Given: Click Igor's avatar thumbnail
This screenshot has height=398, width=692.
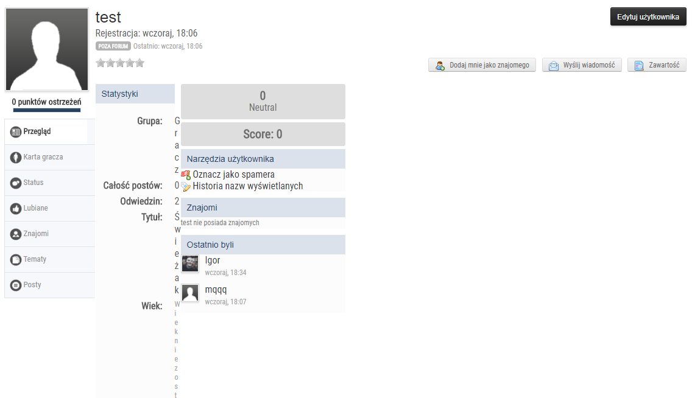Looking at the screenshot, I should tap(191, 264).
